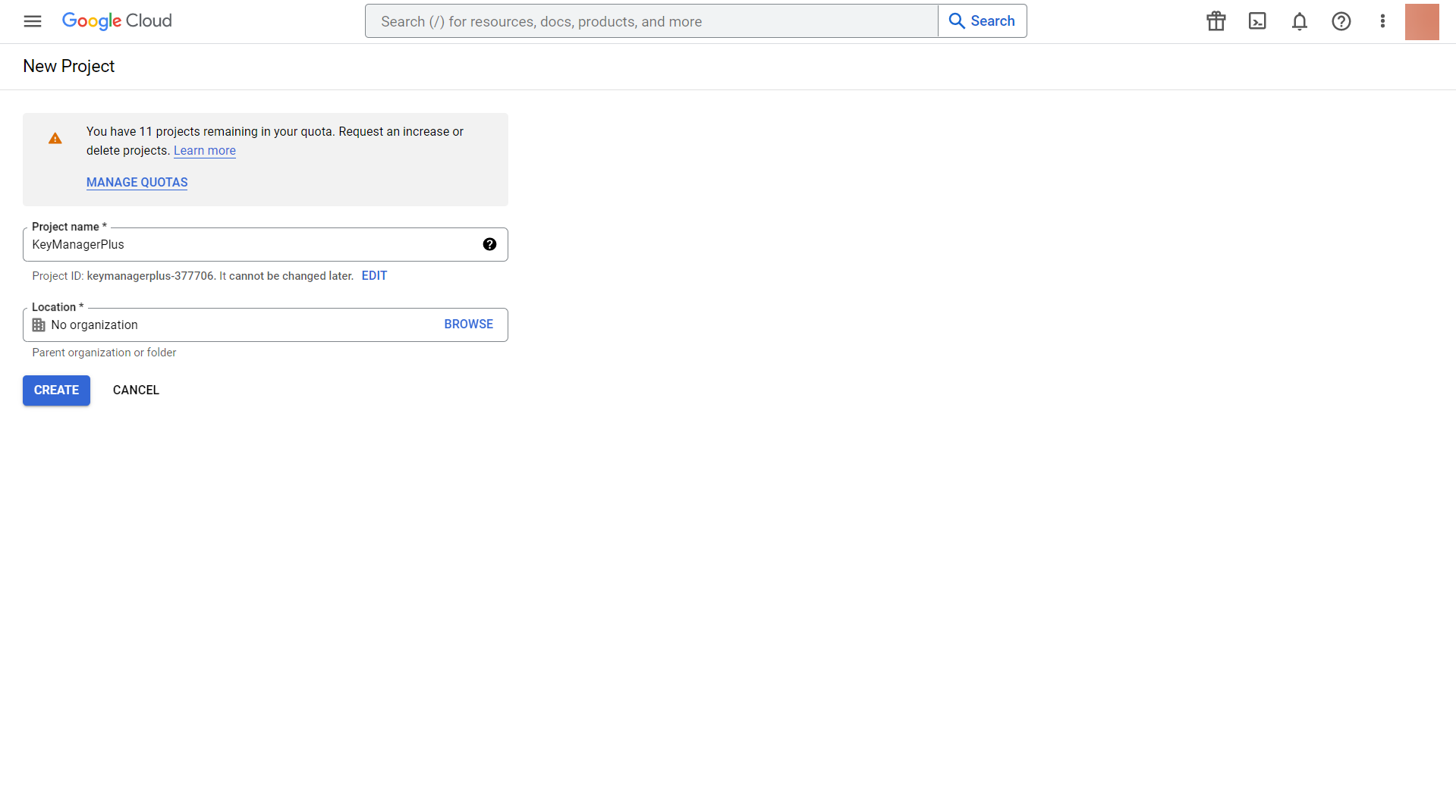Click inside the KeyManagerPlus name field

click(x=228, y=244)
